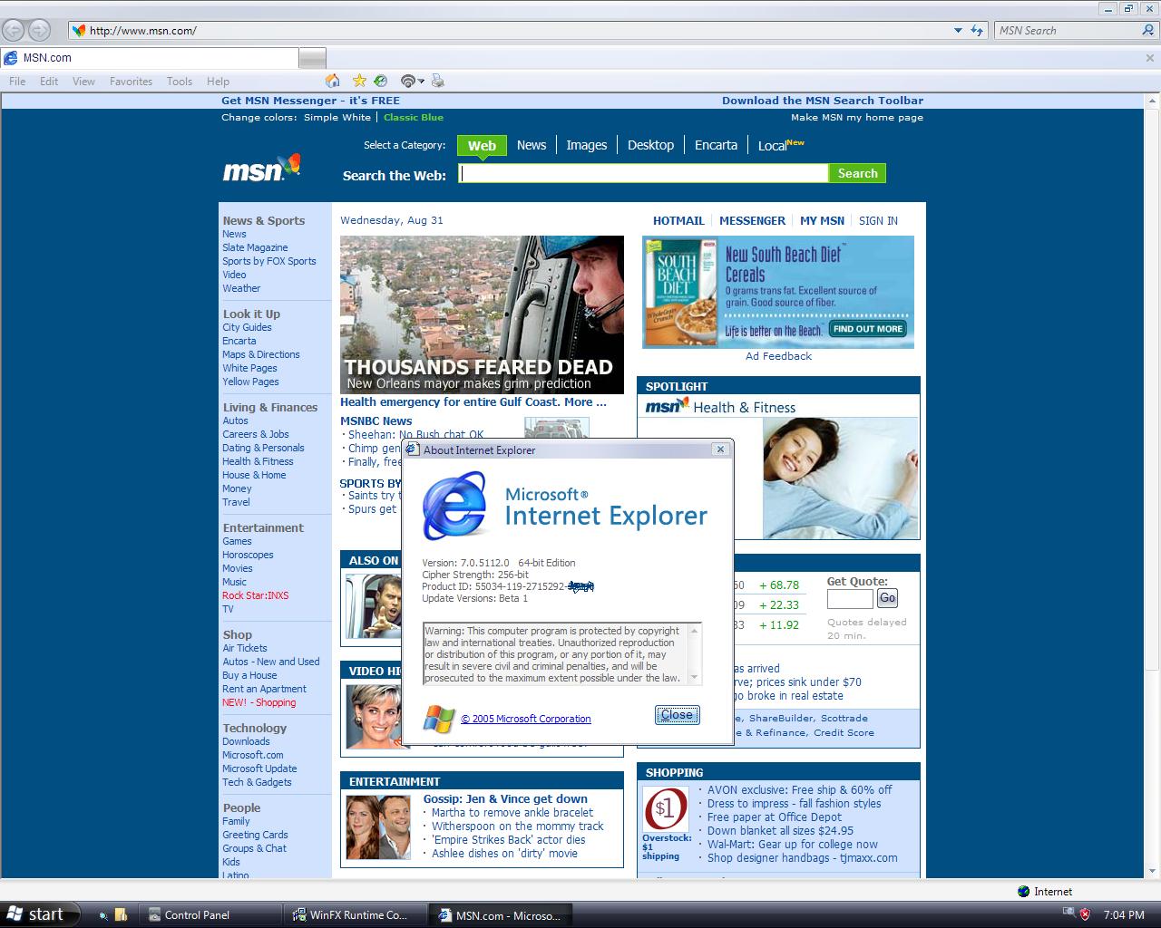Click Get MSN Messenger - it's FREE link
Viewport: 1161px width, 928px height.
310,101
